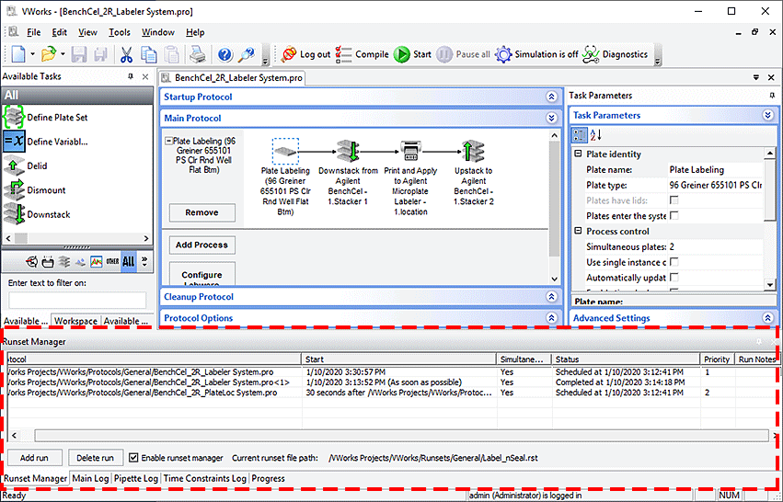Click the New file toolbar icon
This screenshot has height=502, width=783.
pyautogui.click(x=18, y=54)
